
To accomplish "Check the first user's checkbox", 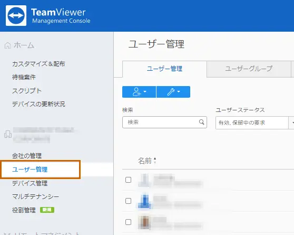I will point(128,180).
